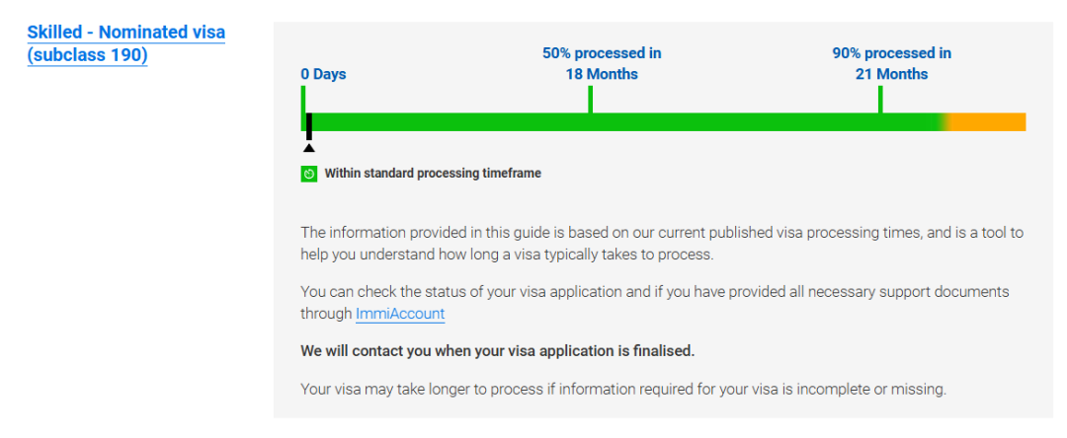Click the black triangle pointer below the bar
The image size is (1067, 438).
coord(309,147)
